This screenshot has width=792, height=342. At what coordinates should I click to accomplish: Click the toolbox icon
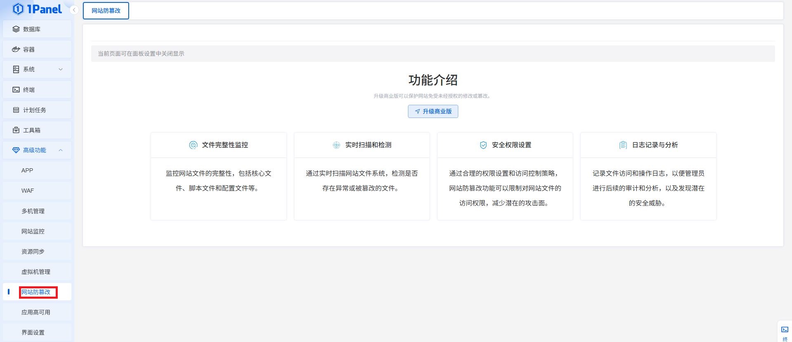(16, 130)
